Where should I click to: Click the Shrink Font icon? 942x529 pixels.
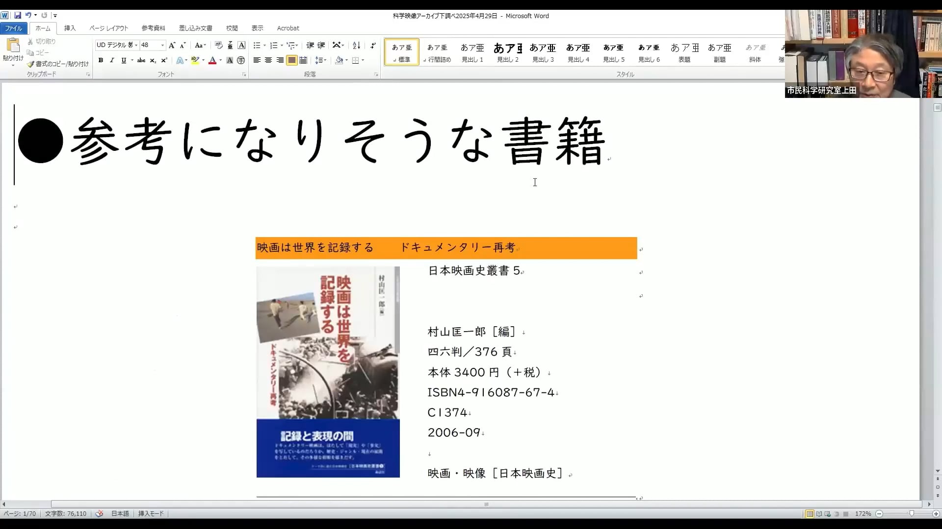(x=183, y=45)
